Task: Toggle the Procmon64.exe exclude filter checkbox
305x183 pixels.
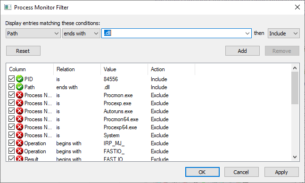Action: [11, 119]
